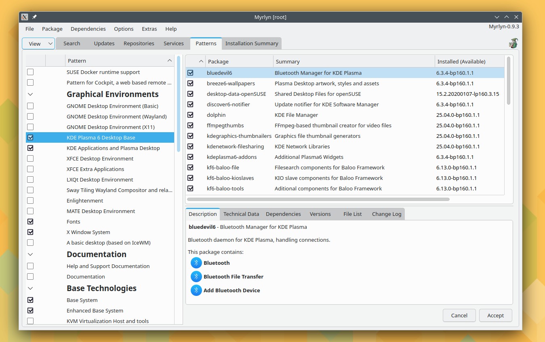
Task: Collapse the Graphical Environments section
Action: pos(30,94)
